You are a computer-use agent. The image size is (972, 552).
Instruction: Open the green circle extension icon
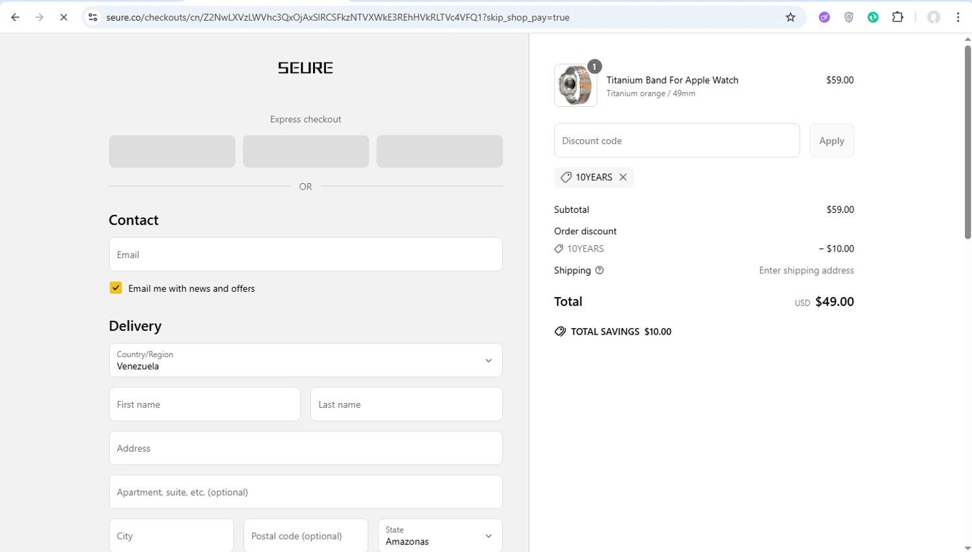click(x=874, y=17)
